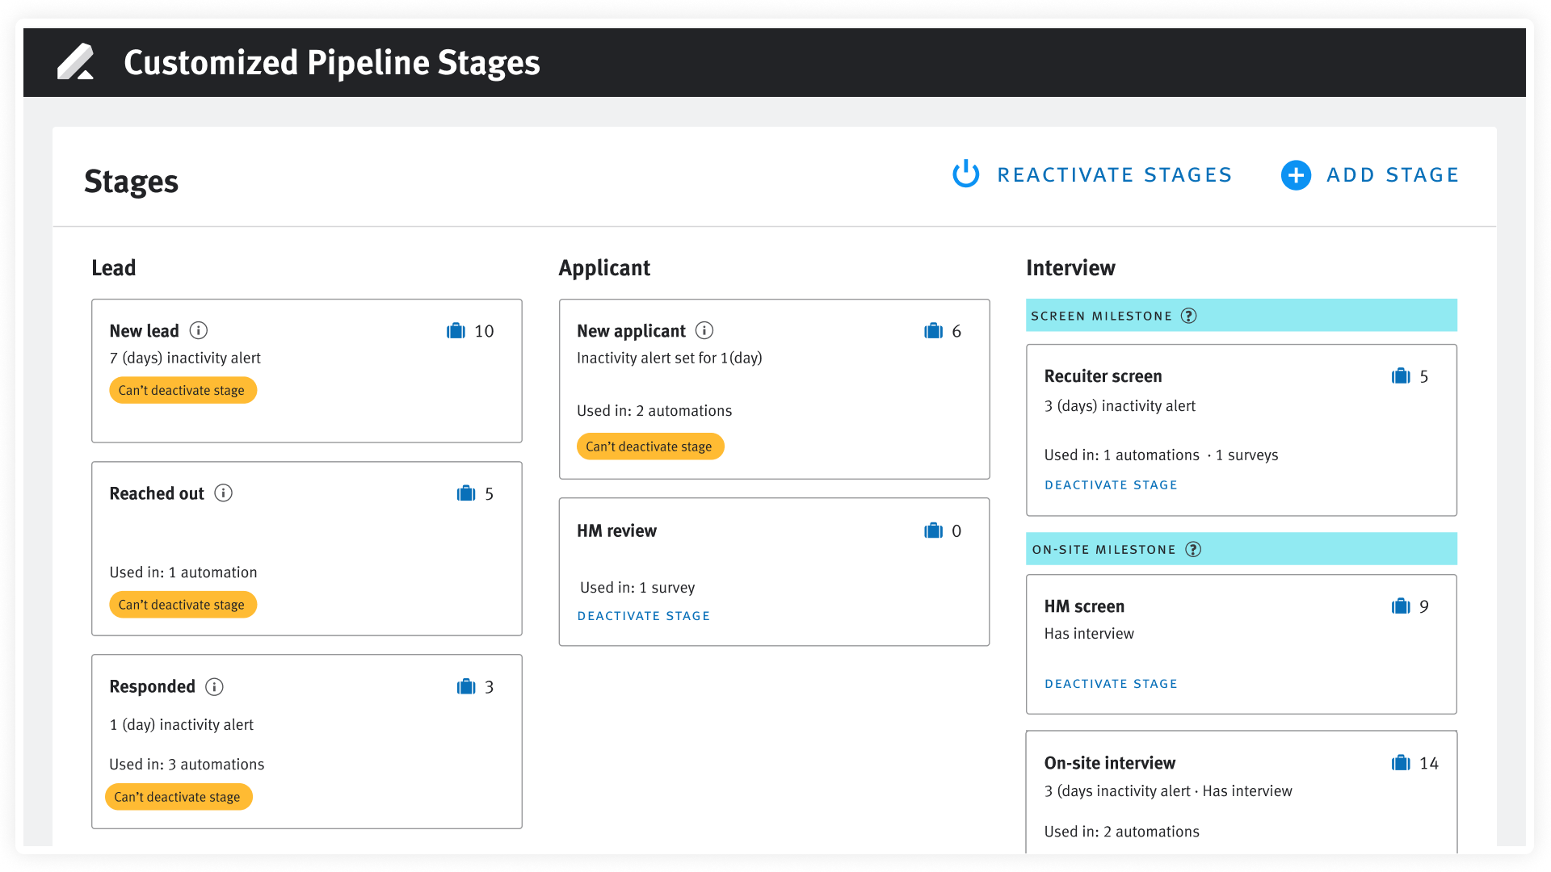Open On-site Milestone help question icon

(1193, 549)
